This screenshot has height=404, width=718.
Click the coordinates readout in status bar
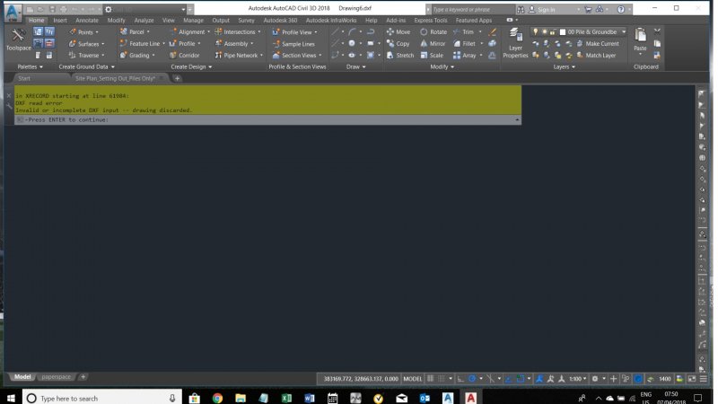(361, 379)
